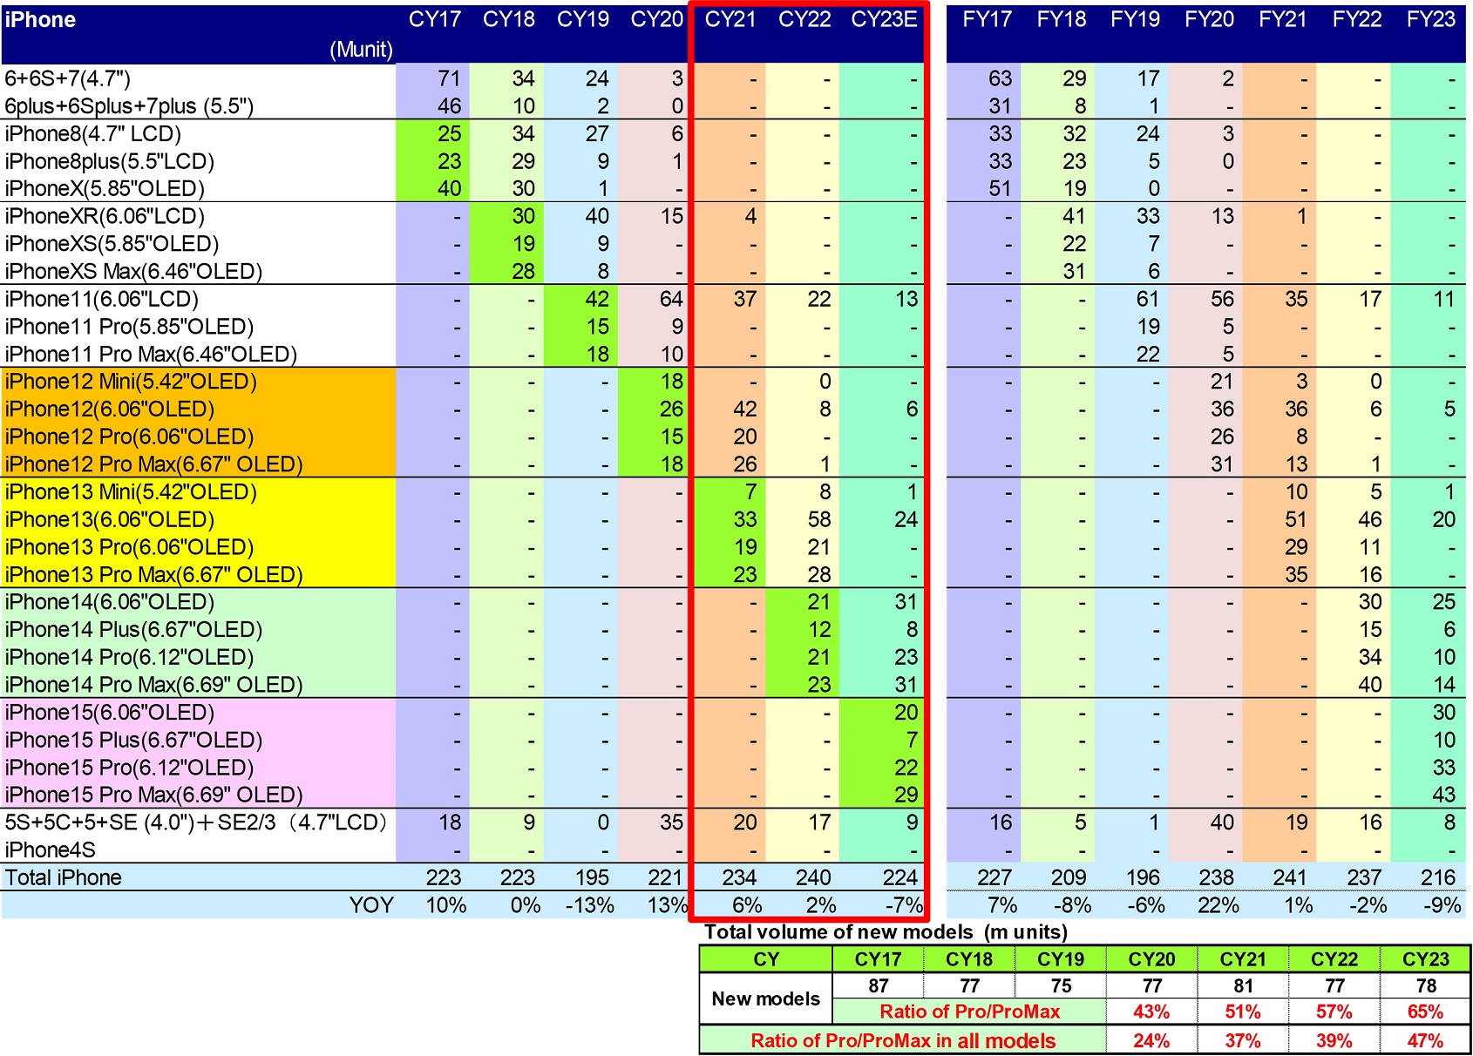Select the Total iPhone row label
The image size is (1473, 1056).
(x=64, y=877)
